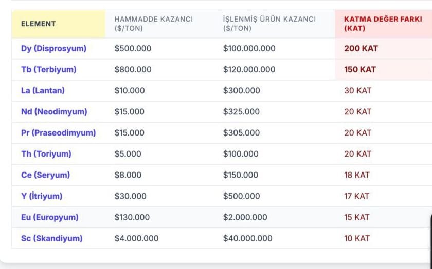Click the $100.000.000 processed value
Viewport: 432px width, 269px height.
coord(249,49)
